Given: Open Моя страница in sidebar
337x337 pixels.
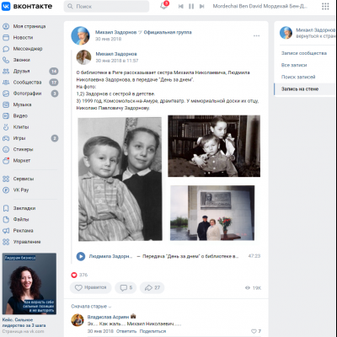Looking at the screenshot, I should click(x=29, y=26).
